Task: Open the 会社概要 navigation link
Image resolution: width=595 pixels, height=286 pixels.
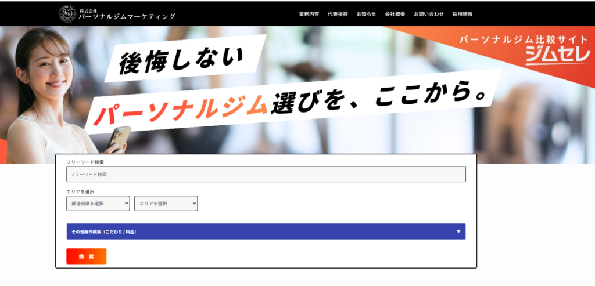Action: (395, 14)
